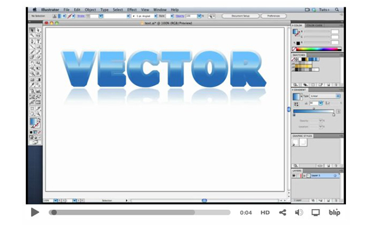Toggle fullscreen screen icon in the player
368x227 pixels.
(x=316, y=213)
